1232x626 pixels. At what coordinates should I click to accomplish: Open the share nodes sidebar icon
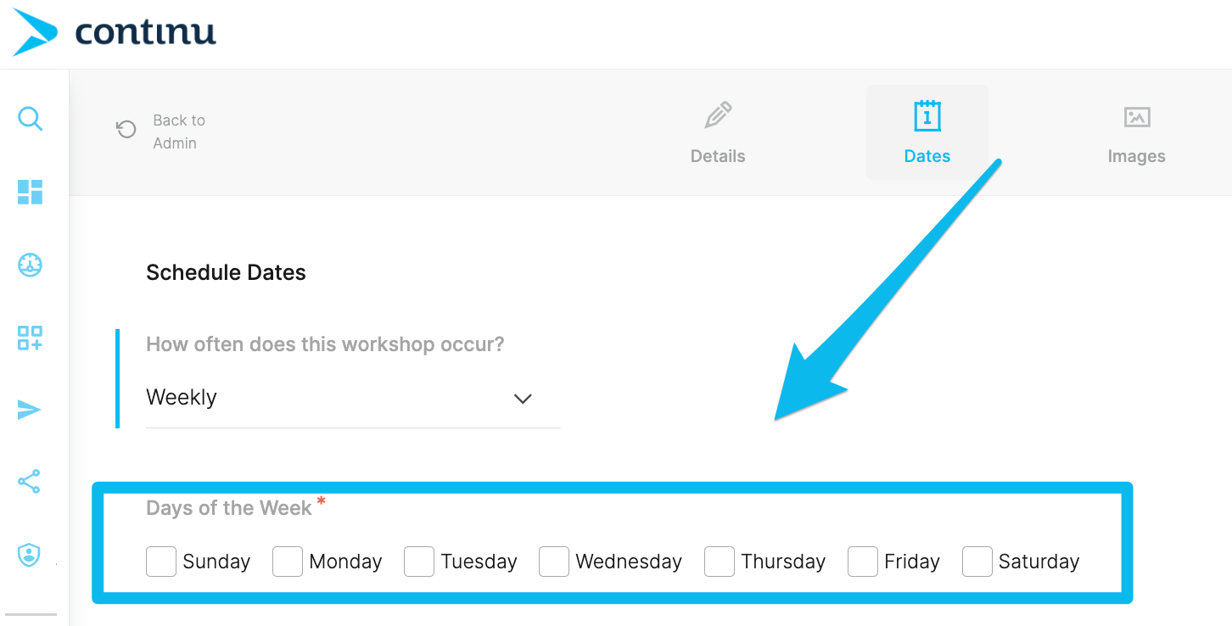click(30, 482)
